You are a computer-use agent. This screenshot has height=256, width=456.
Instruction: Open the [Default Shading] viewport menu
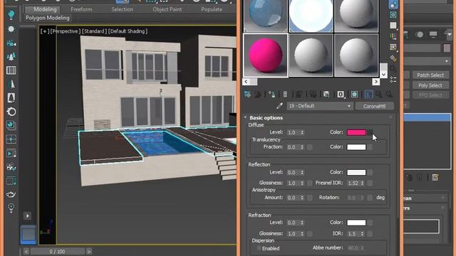click(128, 31)
